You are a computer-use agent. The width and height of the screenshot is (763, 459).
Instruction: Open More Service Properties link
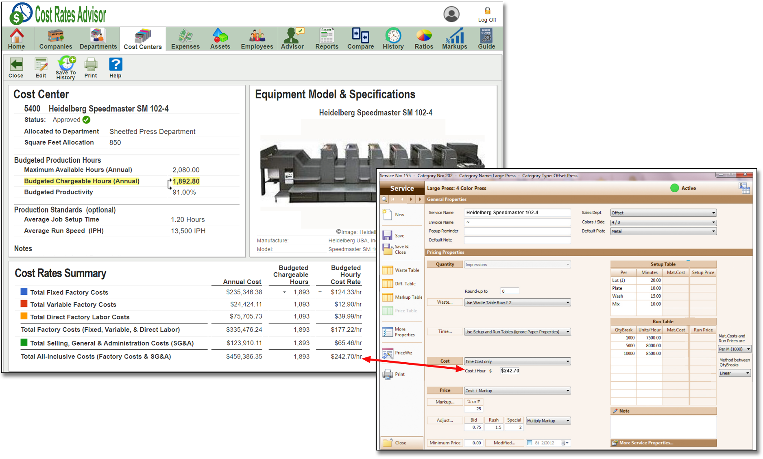pyautogui.click(x=663, y=443)
